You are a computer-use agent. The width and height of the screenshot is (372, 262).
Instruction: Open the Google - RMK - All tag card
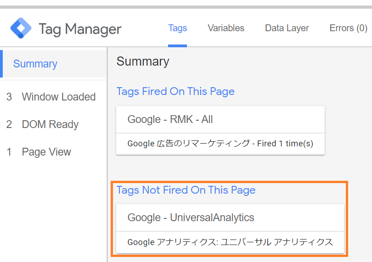(x=170, y=119)
